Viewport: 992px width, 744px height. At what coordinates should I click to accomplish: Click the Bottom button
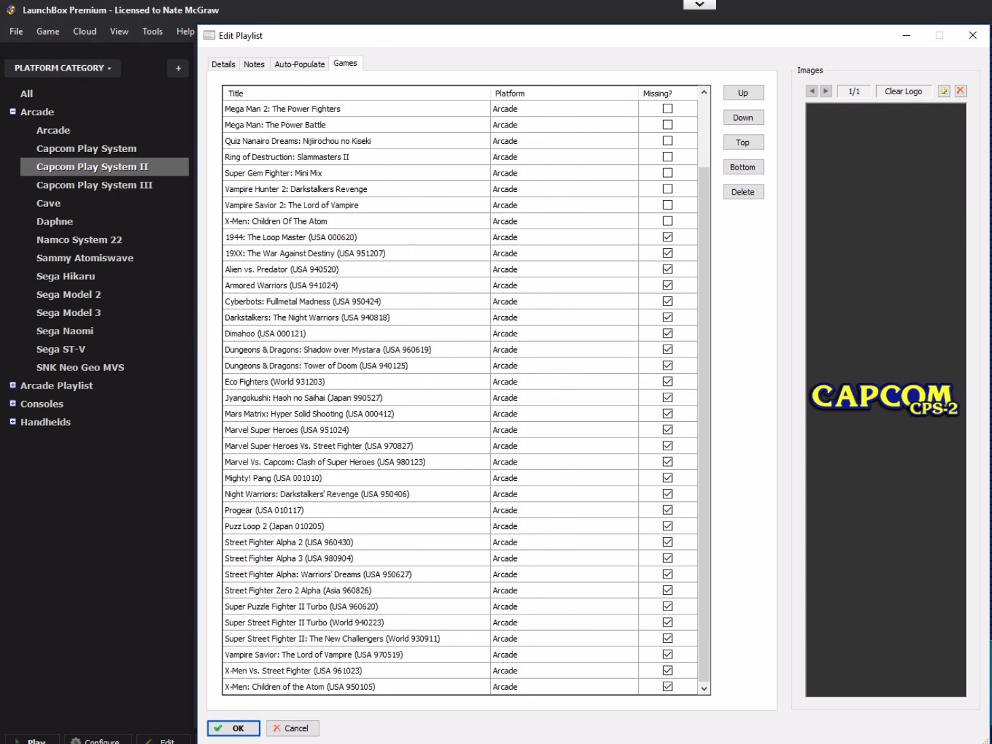point(743,167)
